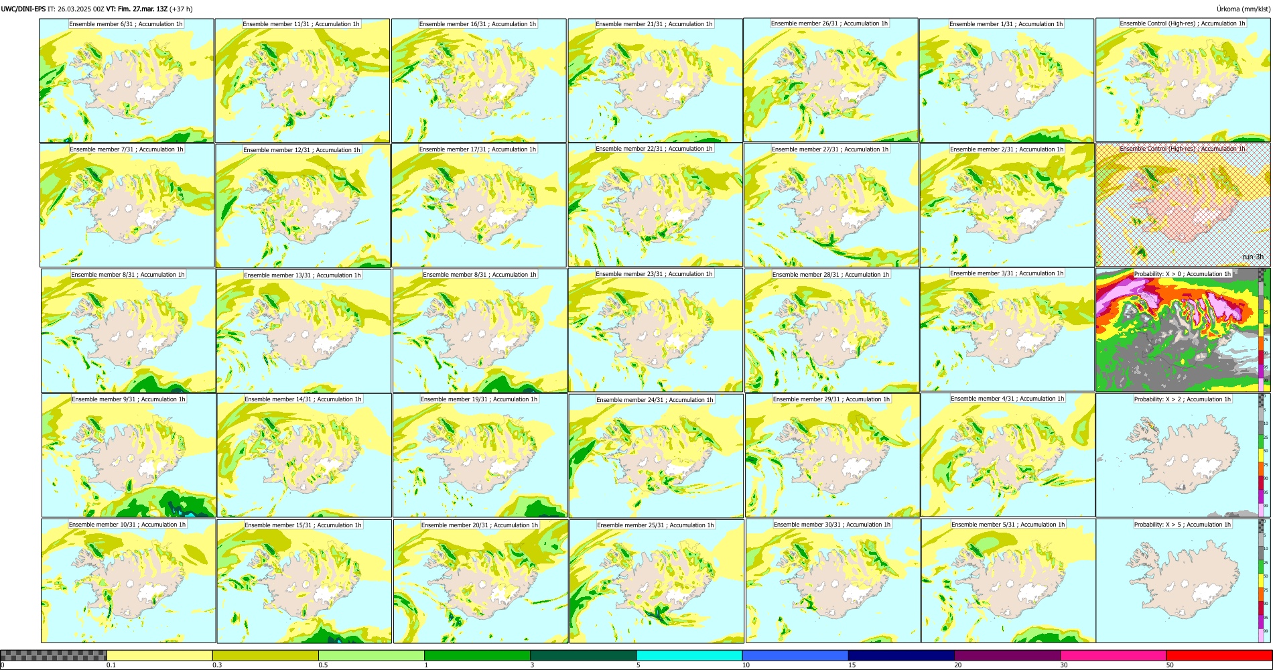Click the cyan 5–10 legend swatch
The width and height of the screenshot is (1273, 670).
(x=689, y=655)
